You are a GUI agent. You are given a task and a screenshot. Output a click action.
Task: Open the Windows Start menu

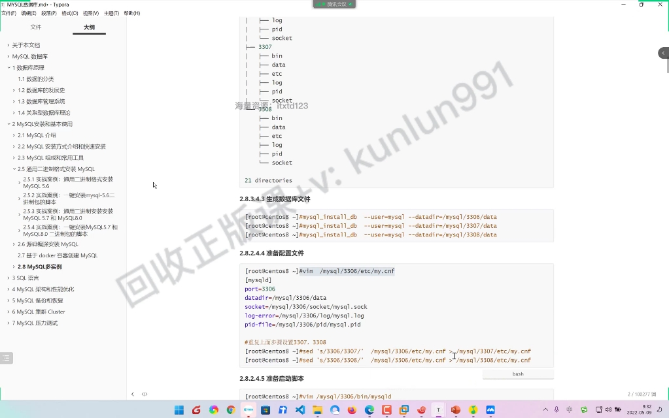tap(179, 410)
